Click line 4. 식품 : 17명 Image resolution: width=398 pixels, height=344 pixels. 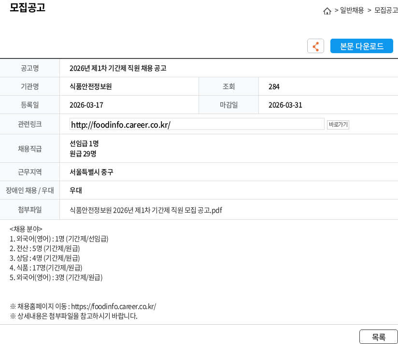pos(46,268)
